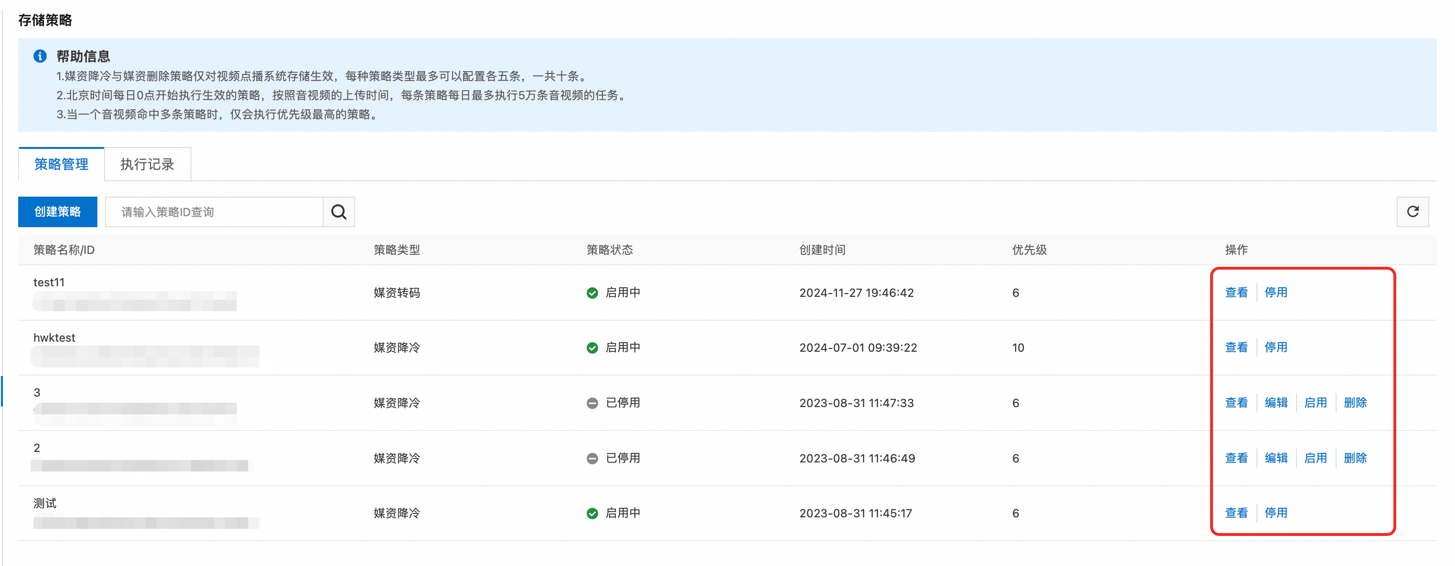Click the refresh list icon
This screenshot has height=566, width=1455.
click(1412, 212)
